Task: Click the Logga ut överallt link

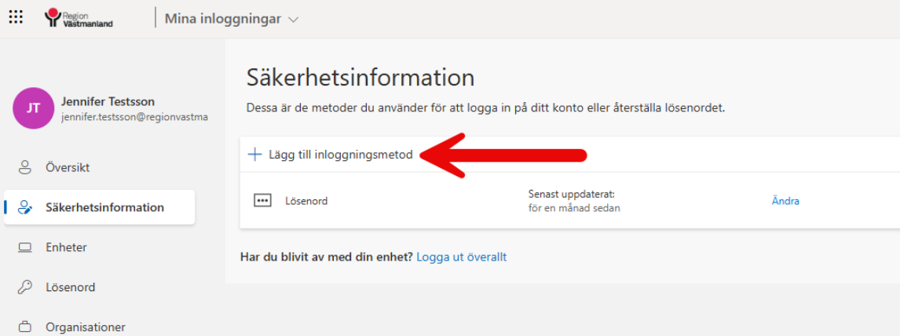Action: point(462,257)
